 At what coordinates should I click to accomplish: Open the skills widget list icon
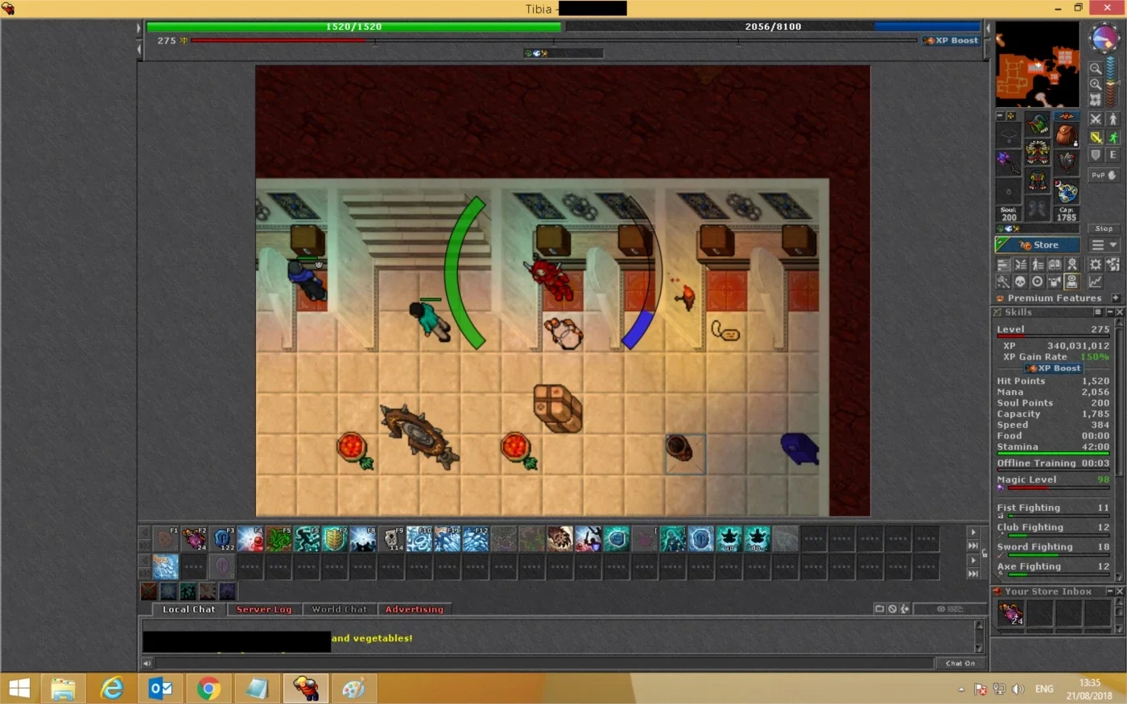click(1004, 264)
